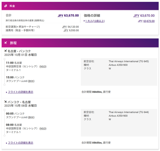The height and width of the screenshot is (151, 160).
Task: Click the 価格の詳細 total price amount
Action: pyautogui.click(x=144, y=16)
